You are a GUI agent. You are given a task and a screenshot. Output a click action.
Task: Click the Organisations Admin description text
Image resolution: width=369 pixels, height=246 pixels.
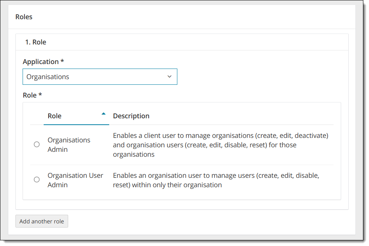[x=220, y=145]
